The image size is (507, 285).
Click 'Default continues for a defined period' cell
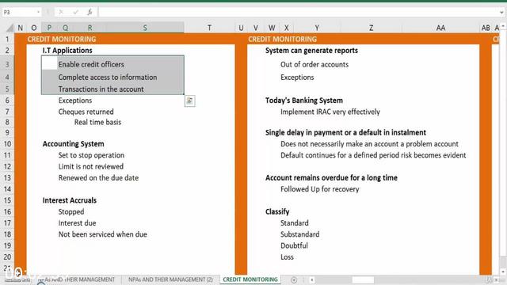tap(373, 155)
